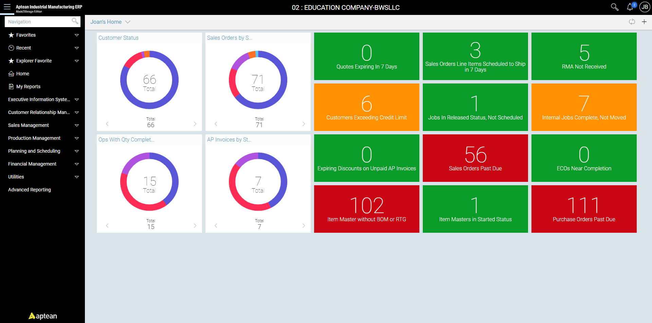Click the Home icon in the sidebar
652x323 pixels.
pos(22,74)
